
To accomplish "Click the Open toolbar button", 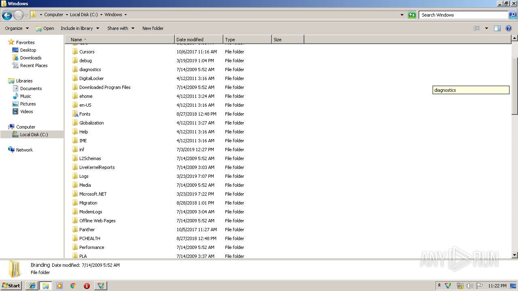I will [x=45, y=28].
